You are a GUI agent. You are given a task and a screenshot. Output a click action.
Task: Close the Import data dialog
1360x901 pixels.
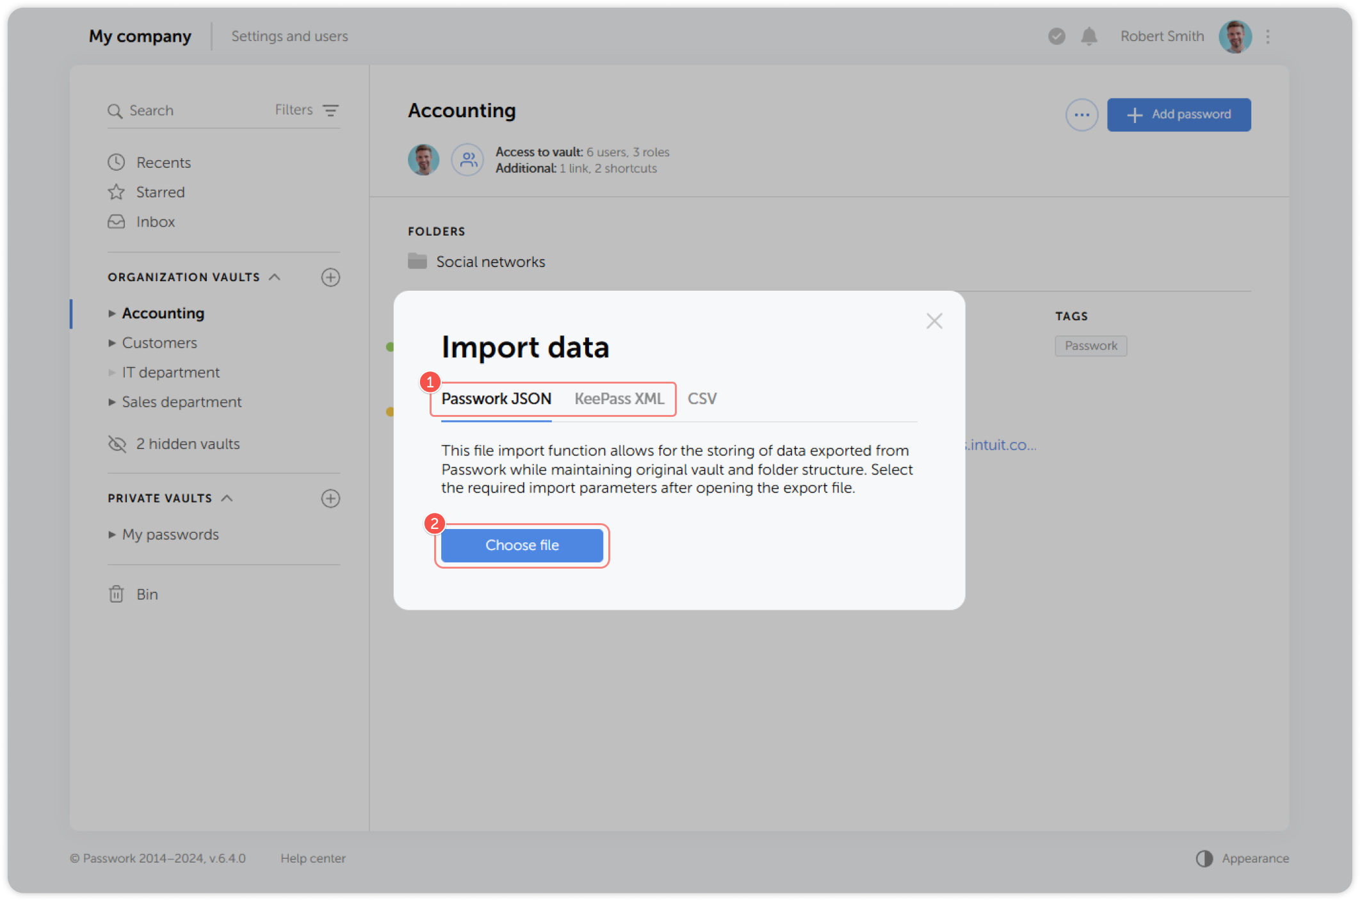934,321
